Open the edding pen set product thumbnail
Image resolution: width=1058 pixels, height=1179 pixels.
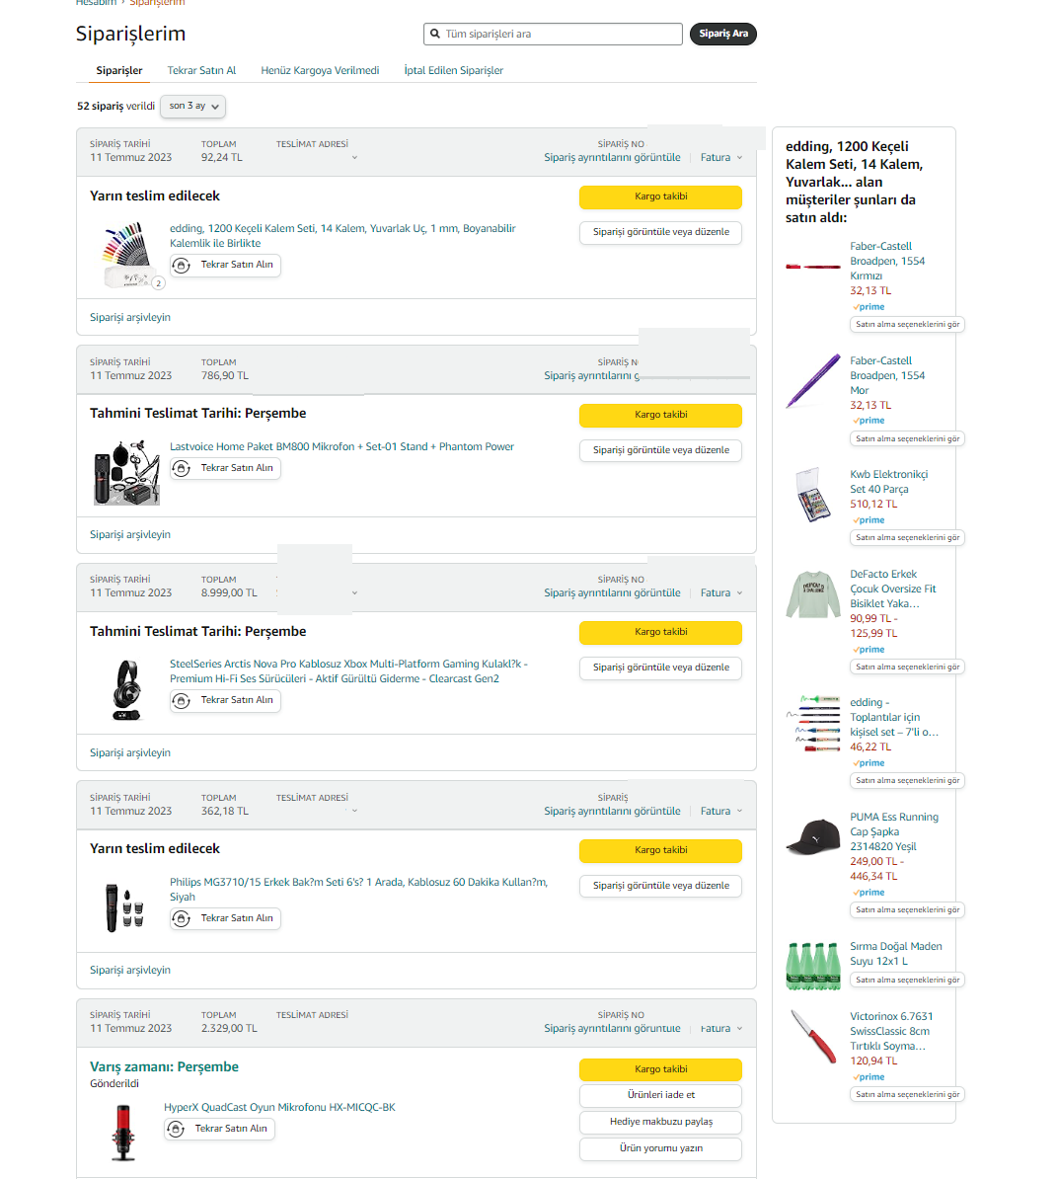(126, 254)
